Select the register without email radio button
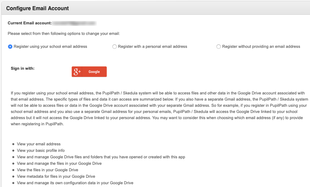 pyautogui.click(x=219, y=47)
